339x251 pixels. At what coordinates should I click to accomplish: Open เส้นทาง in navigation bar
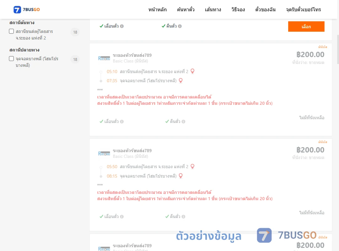click(x=213, y=9)
